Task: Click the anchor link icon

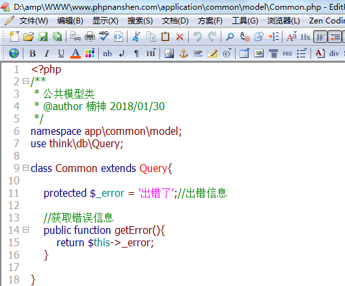Action: point(184,53)
